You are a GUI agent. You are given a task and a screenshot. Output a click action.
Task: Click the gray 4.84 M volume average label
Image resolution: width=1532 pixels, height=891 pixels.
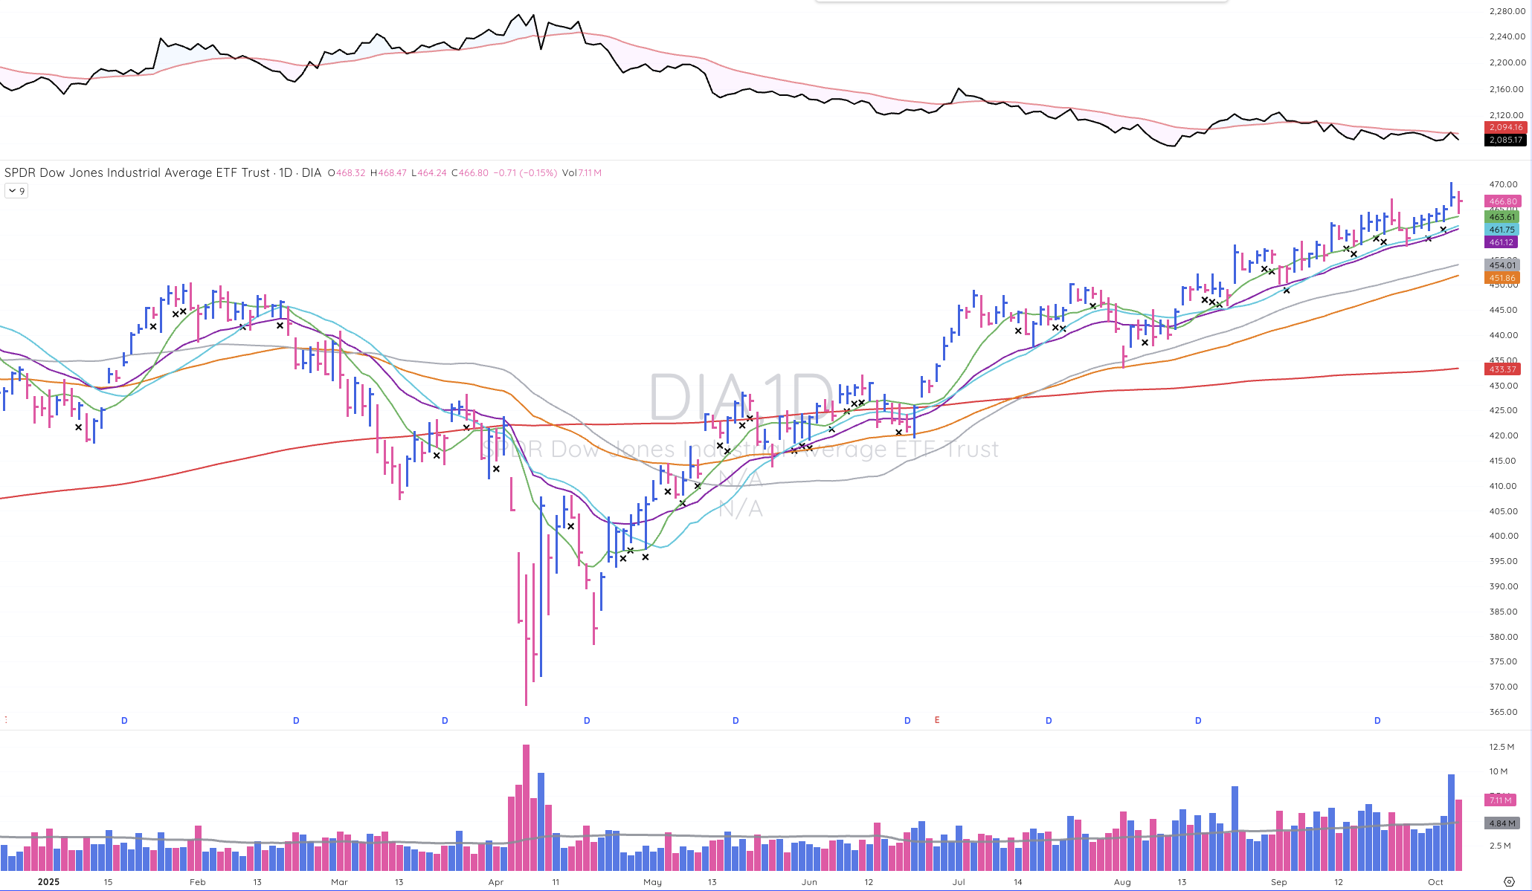click(1502, 823)
